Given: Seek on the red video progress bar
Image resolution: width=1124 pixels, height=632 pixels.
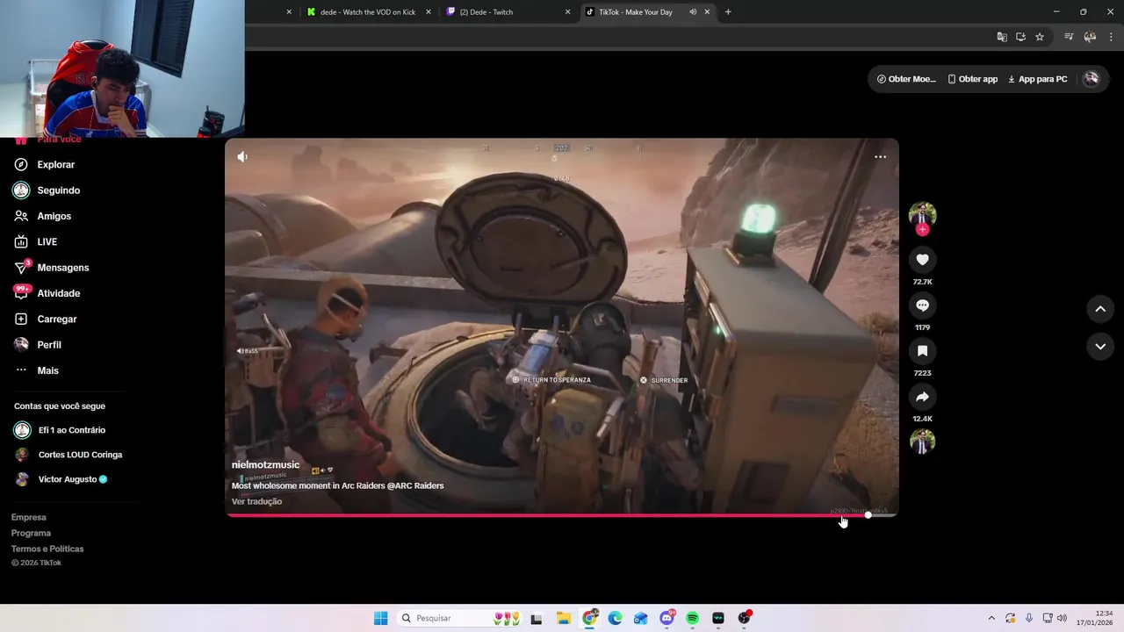Looking at the screenshot, I should coord(546,515).
